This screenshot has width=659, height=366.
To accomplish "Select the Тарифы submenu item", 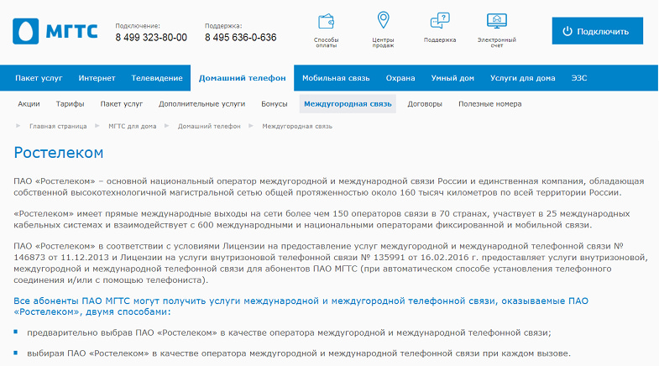I will (x=70, y=104).
